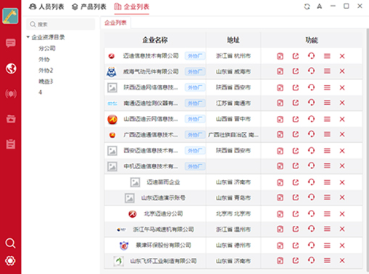Open list menu icon for 山东迈迪演示账号
Screen dimensions: 369x274
(327, 197)
